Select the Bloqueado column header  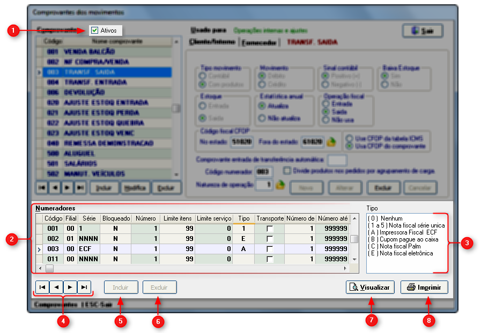(x=116, y=218)
